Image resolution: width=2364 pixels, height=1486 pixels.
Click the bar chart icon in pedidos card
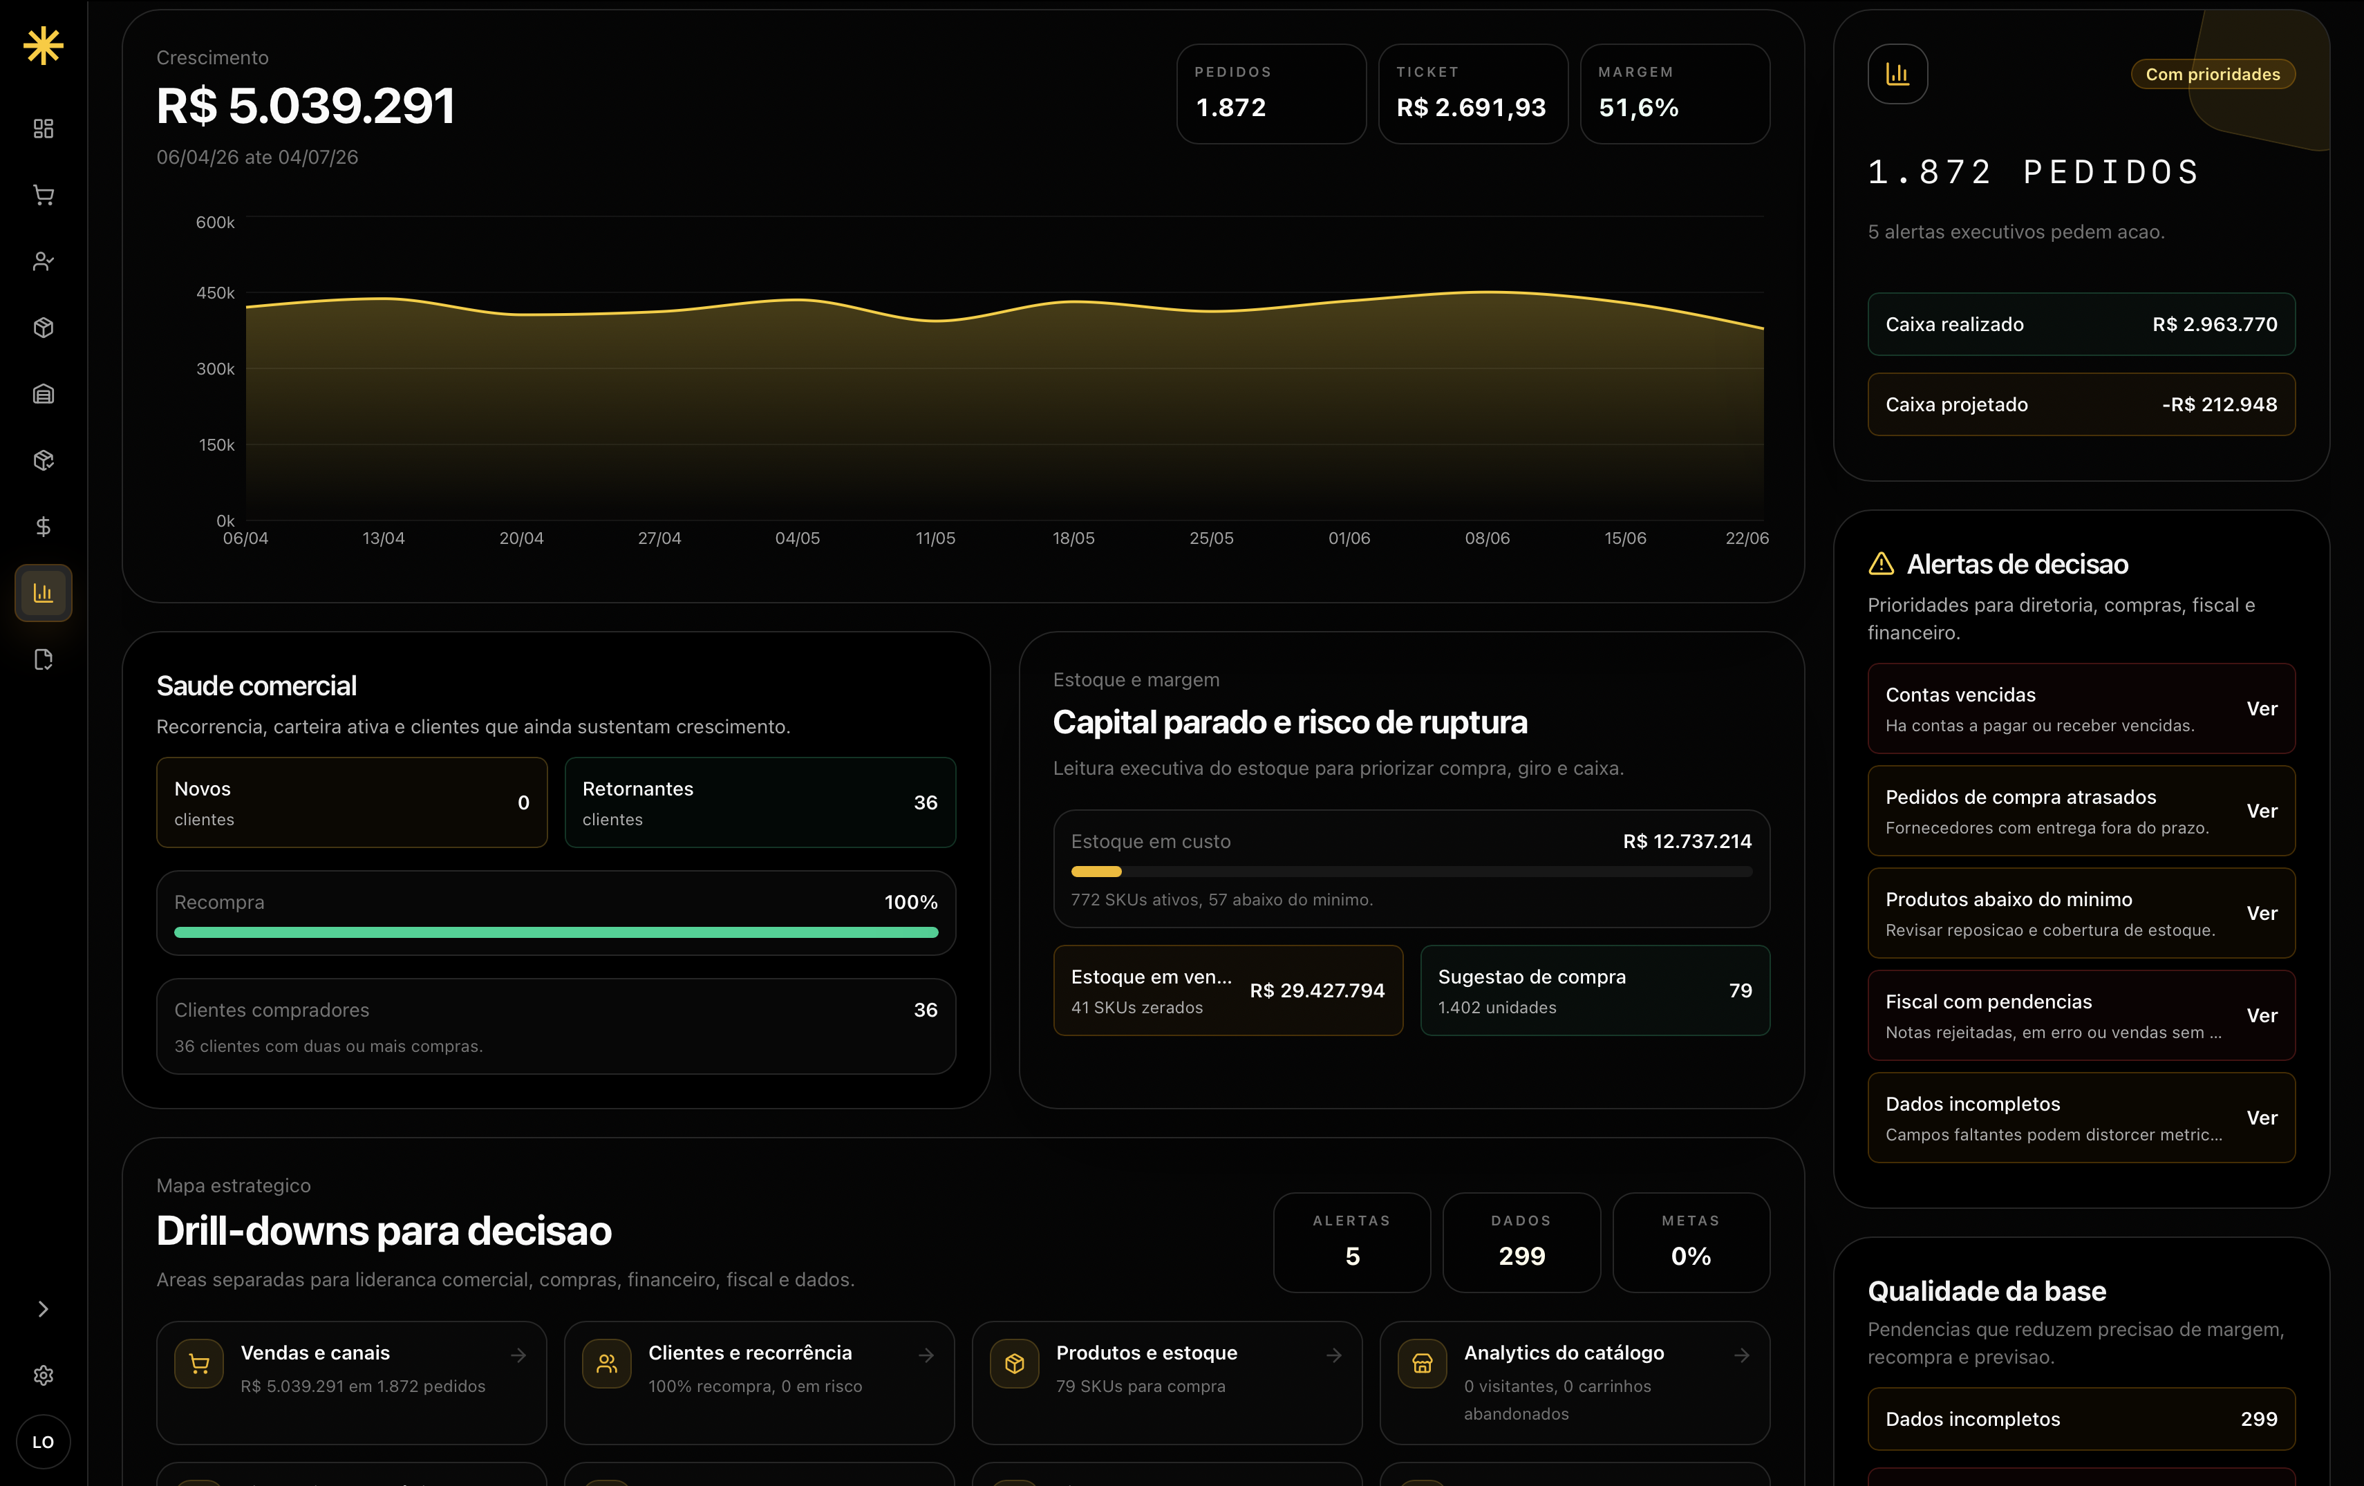click(x=1897, y=74)
